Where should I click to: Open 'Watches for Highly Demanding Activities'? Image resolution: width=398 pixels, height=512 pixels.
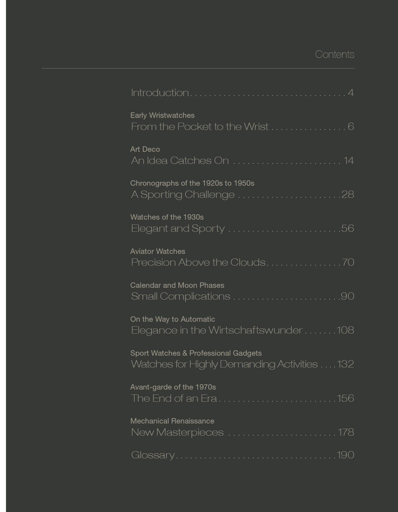pos(224,364)
